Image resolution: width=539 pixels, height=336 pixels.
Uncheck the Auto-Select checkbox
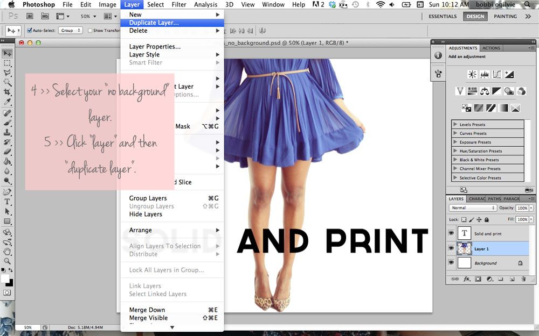click(x=29, y=31)
